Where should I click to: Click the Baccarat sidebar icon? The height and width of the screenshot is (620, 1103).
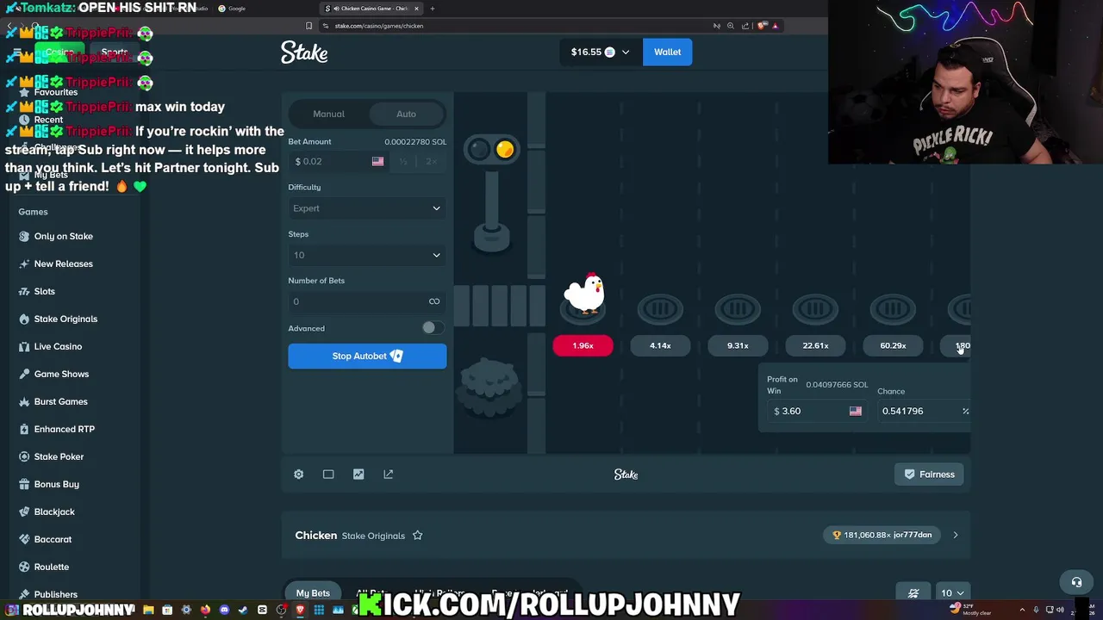click(24, 539)
